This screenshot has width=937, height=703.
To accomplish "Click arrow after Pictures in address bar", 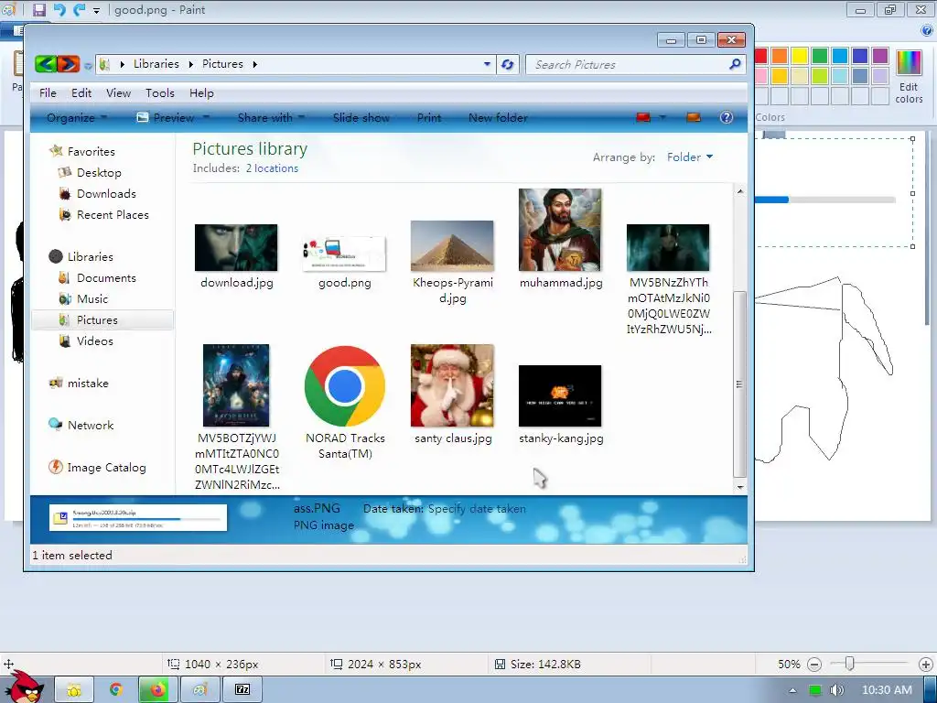I will point(254,64).
